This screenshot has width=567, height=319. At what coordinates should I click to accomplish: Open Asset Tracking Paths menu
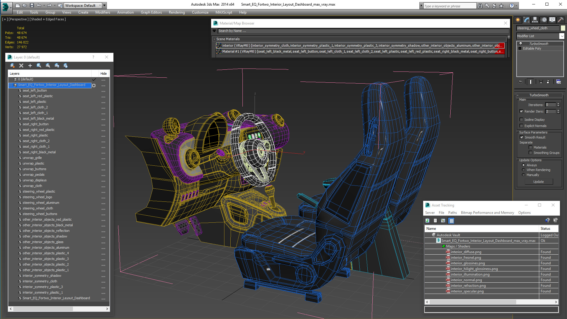click(x=452, y=213)
